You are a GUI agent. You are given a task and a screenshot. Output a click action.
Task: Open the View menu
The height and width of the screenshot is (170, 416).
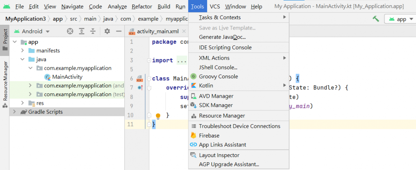(50, 6)
